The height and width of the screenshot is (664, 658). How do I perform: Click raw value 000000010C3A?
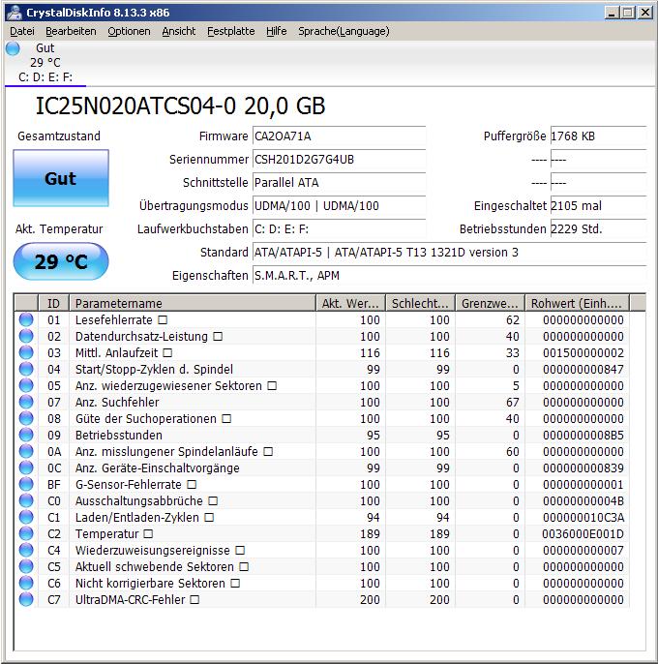point(583,518)
